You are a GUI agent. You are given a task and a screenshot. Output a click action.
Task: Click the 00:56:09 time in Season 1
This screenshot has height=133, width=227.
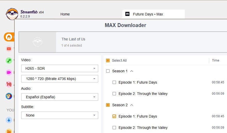click(218, 94)
